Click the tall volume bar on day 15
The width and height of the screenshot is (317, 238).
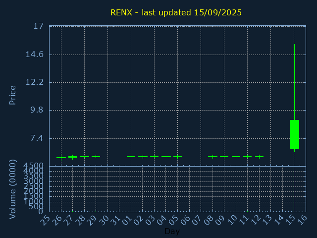coord(294,189)
